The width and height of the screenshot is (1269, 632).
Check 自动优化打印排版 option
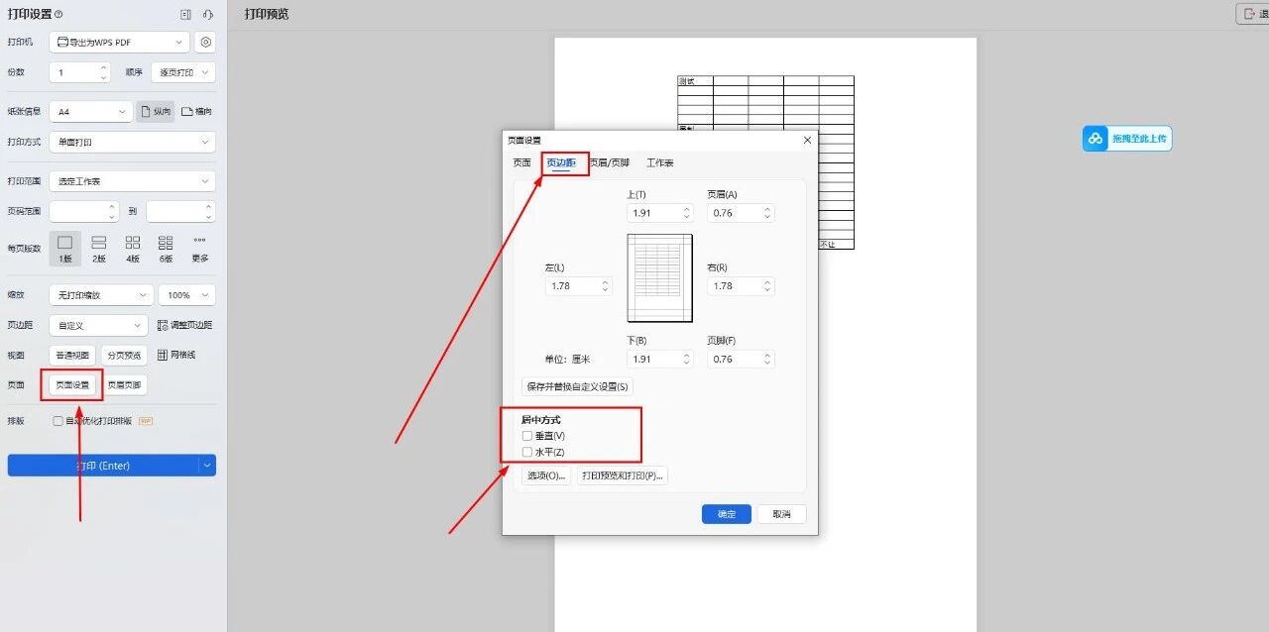point(58,421)
